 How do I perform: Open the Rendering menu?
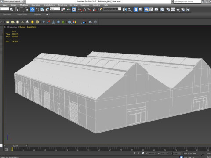pyautogui.click(x=62, y=5)
